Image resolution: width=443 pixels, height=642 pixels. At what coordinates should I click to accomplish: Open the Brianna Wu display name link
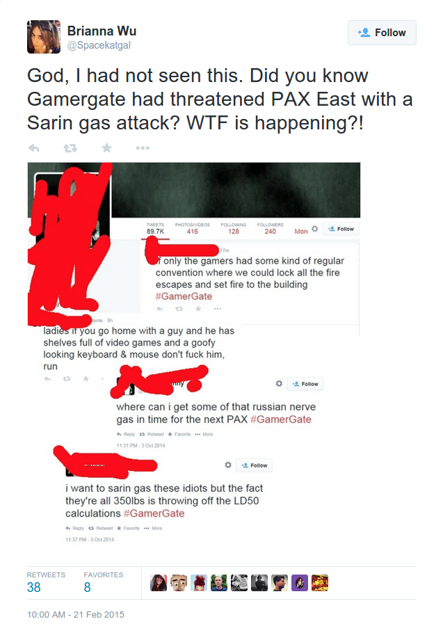(102, 31)
